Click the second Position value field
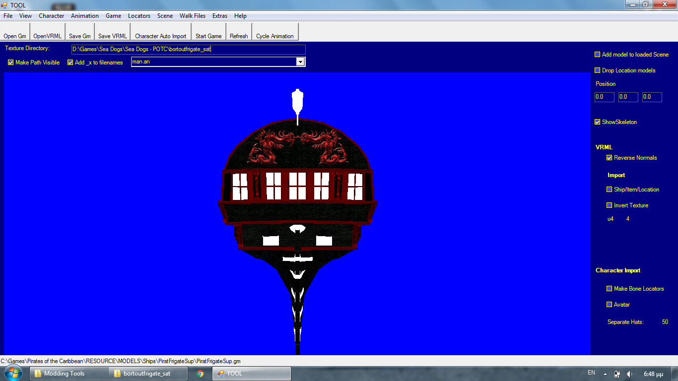This screenshot has height=381, width=678. tap(628, 97)
